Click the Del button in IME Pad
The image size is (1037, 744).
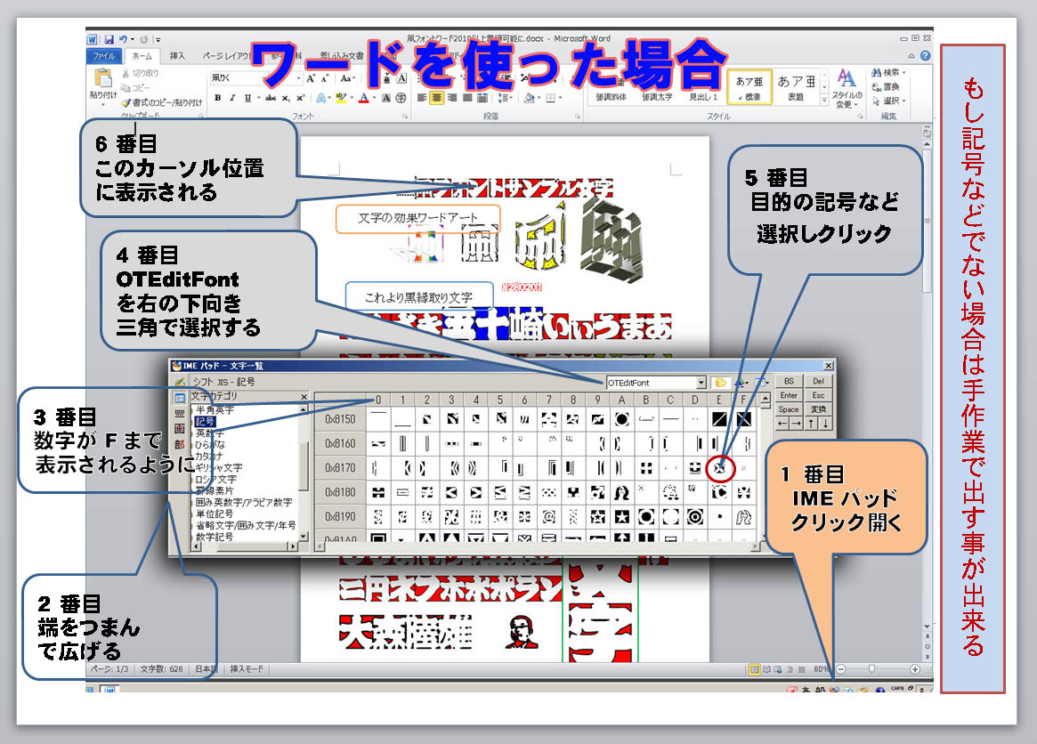[819, 382]
